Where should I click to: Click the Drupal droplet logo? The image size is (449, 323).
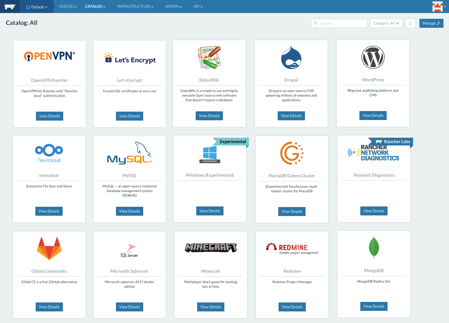click(x=291, y=57)
